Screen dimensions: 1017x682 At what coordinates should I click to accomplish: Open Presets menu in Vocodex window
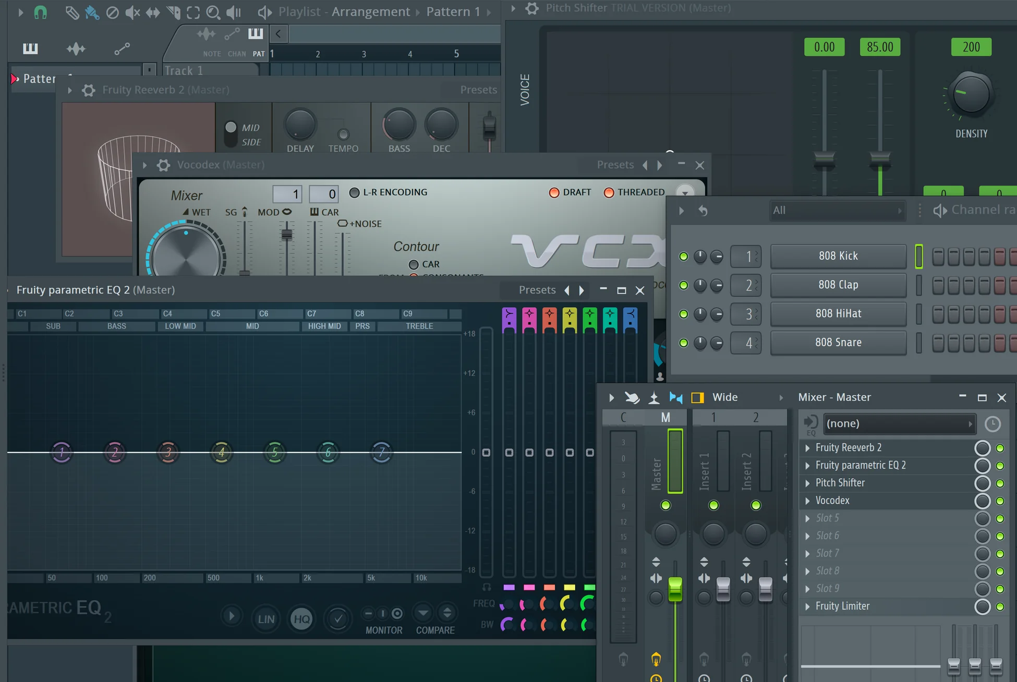615,165
